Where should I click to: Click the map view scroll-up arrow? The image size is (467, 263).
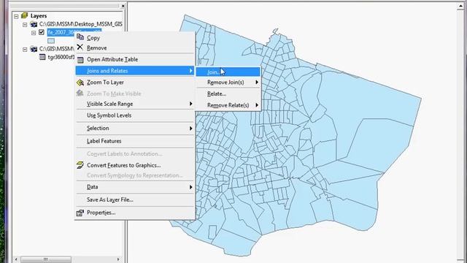coord(460,6)
